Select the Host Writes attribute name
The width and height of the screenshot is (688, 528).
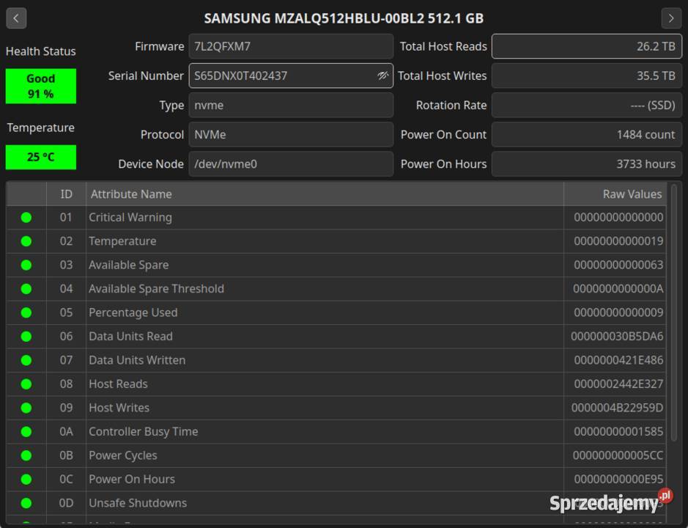[119, 408]
